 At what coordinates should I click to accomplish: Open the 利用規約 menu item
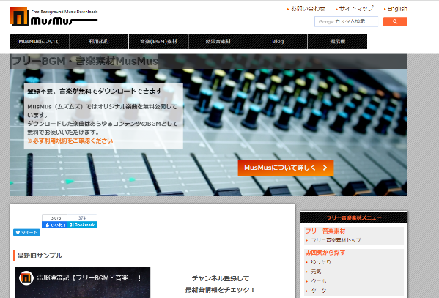tap(99, 42)
